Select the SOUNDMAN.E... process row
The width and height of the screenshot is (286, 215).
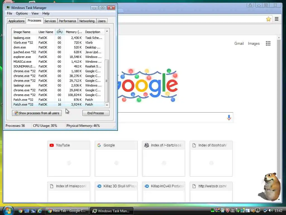click(x=58, y=66)
